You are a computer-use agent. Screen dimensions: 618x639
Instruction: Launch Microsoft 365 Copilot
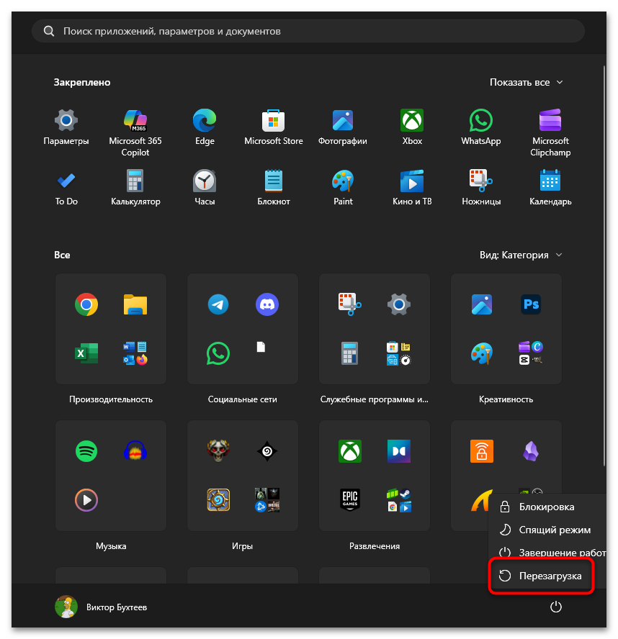click(x=135, y=121)
